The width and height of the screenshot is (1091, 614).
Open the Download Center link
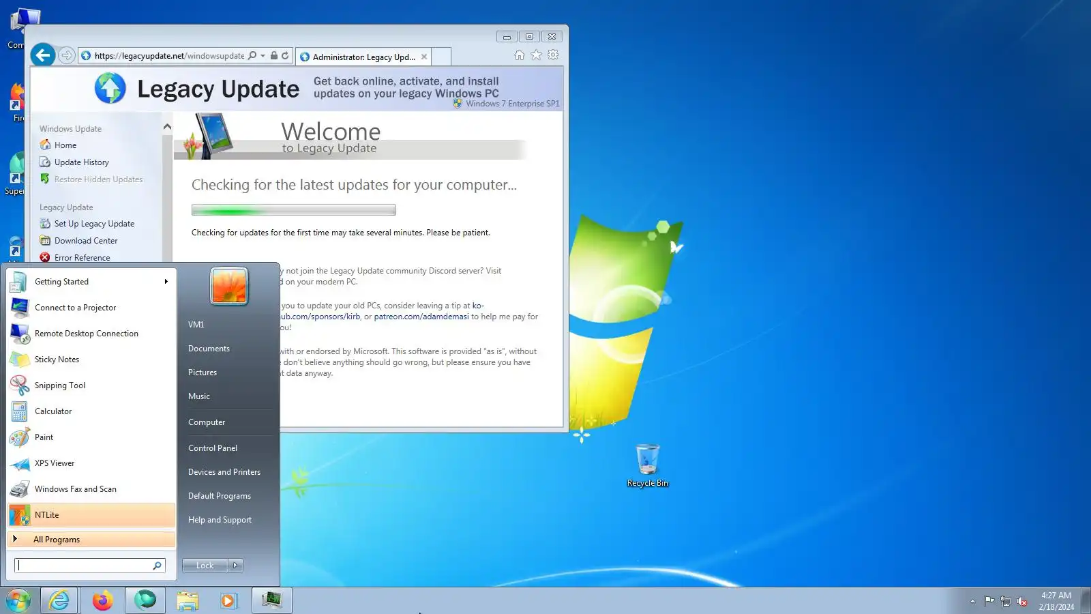[86, 241]
